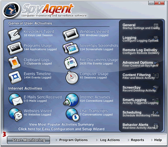Expand the Program Options menu
This screenshot has width=168, height=147.
pyautogui.click(x=72, y=140)
